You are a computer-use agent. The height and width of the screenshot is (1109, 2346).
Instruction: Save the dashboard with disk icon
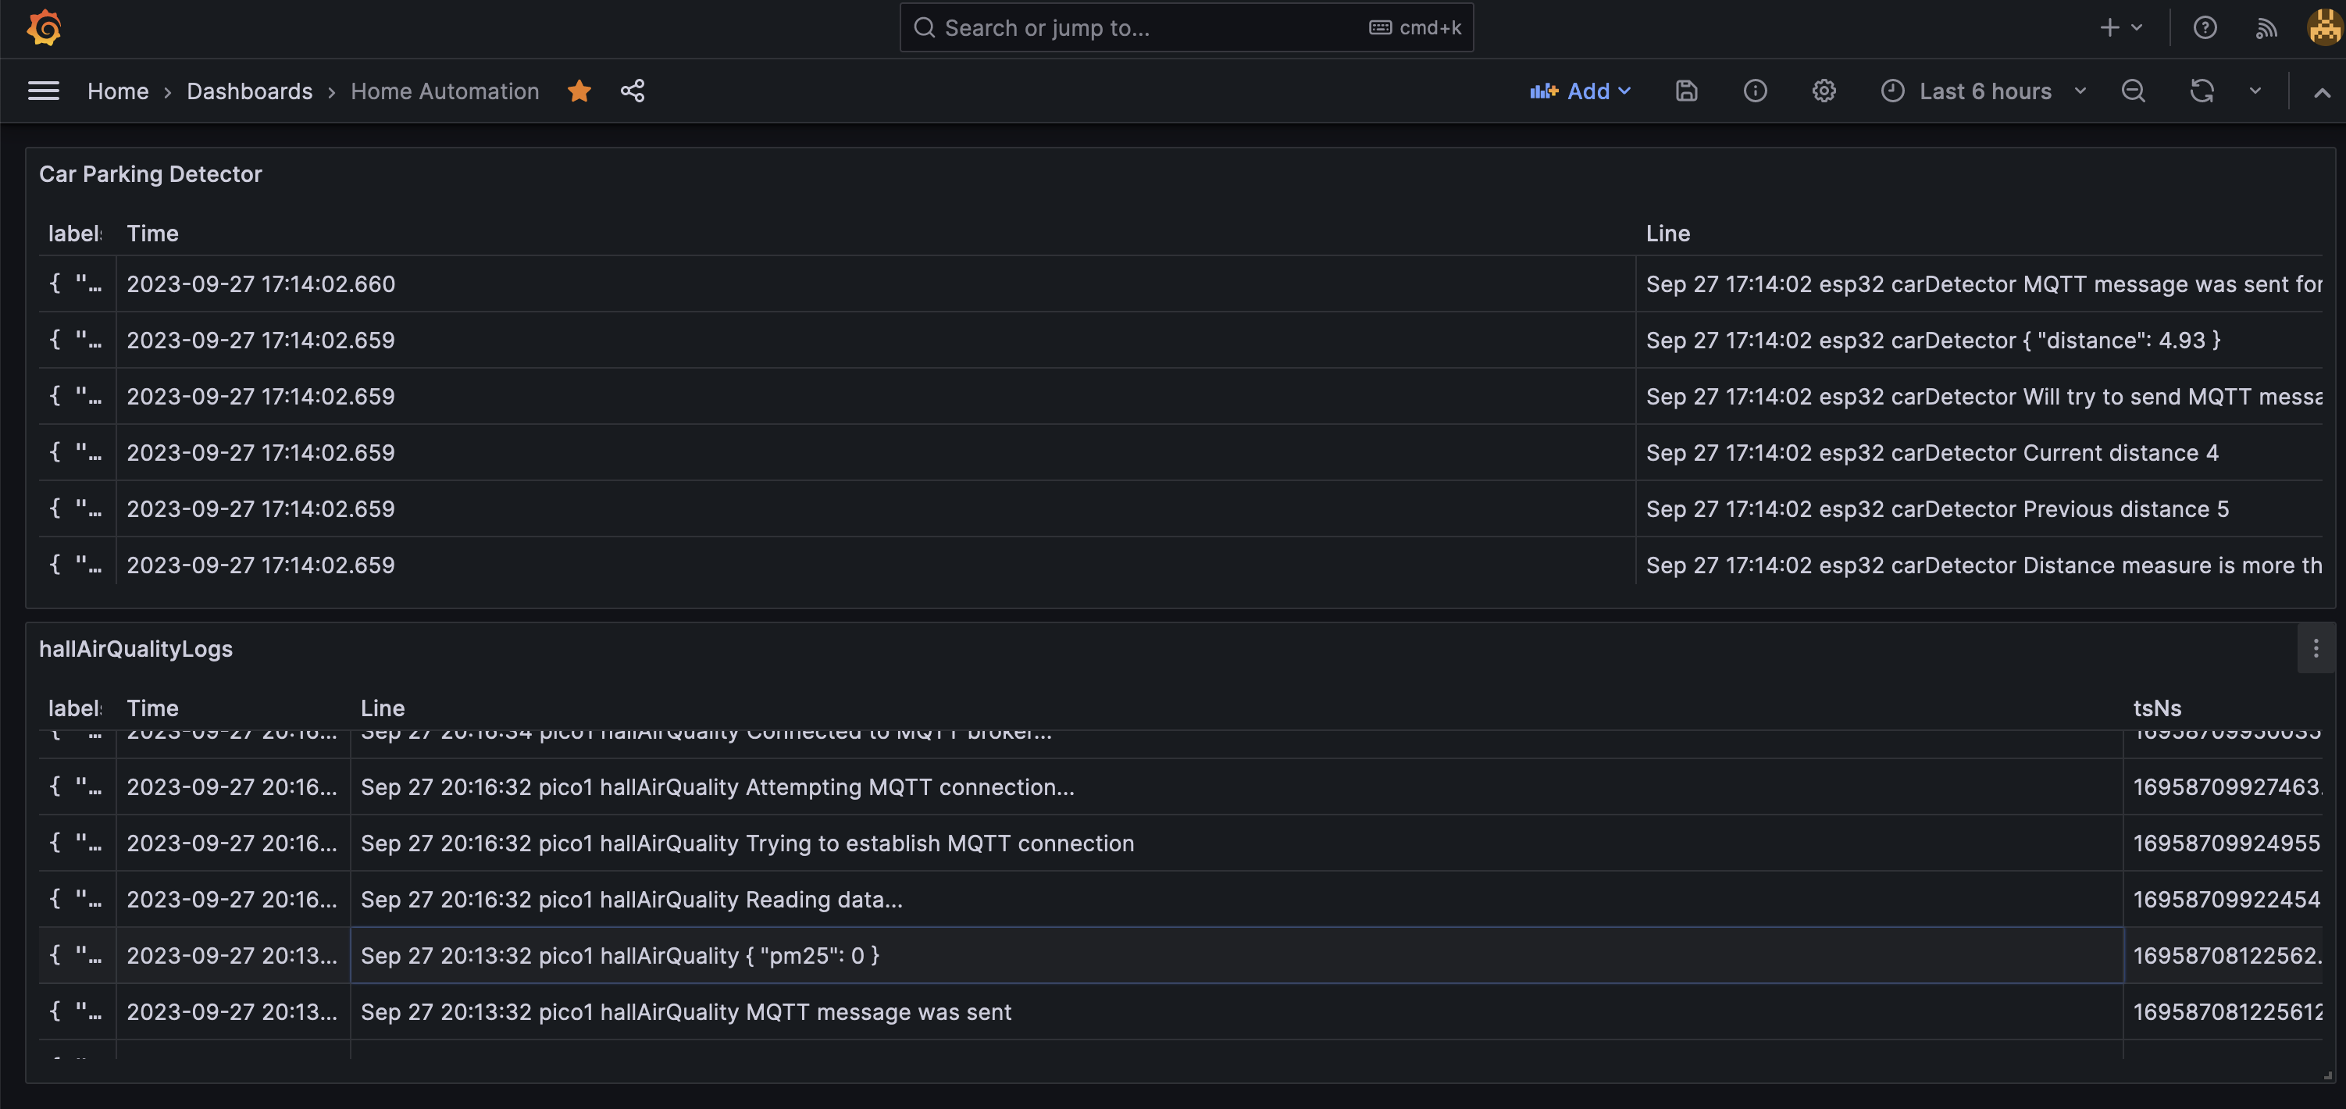pyautogui.click(x=1686, y=91)
